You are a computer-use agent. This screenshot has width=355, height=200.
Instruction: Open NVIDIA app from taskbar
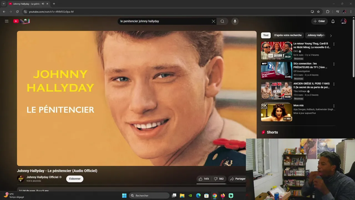[x=190, y=196]
